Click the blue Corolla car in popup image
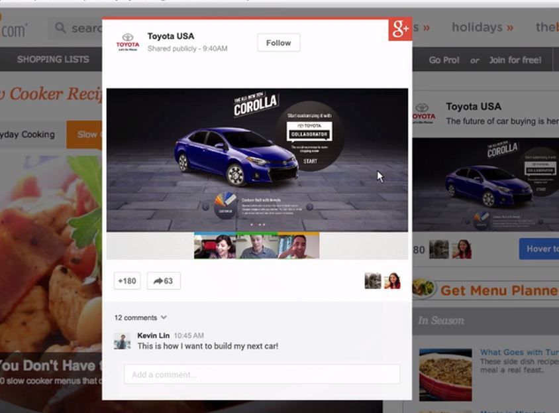 pos(236,156)
